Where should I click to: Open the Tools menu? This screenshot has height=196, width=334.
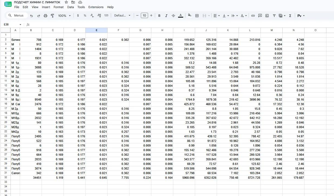(x=81, y=7)
